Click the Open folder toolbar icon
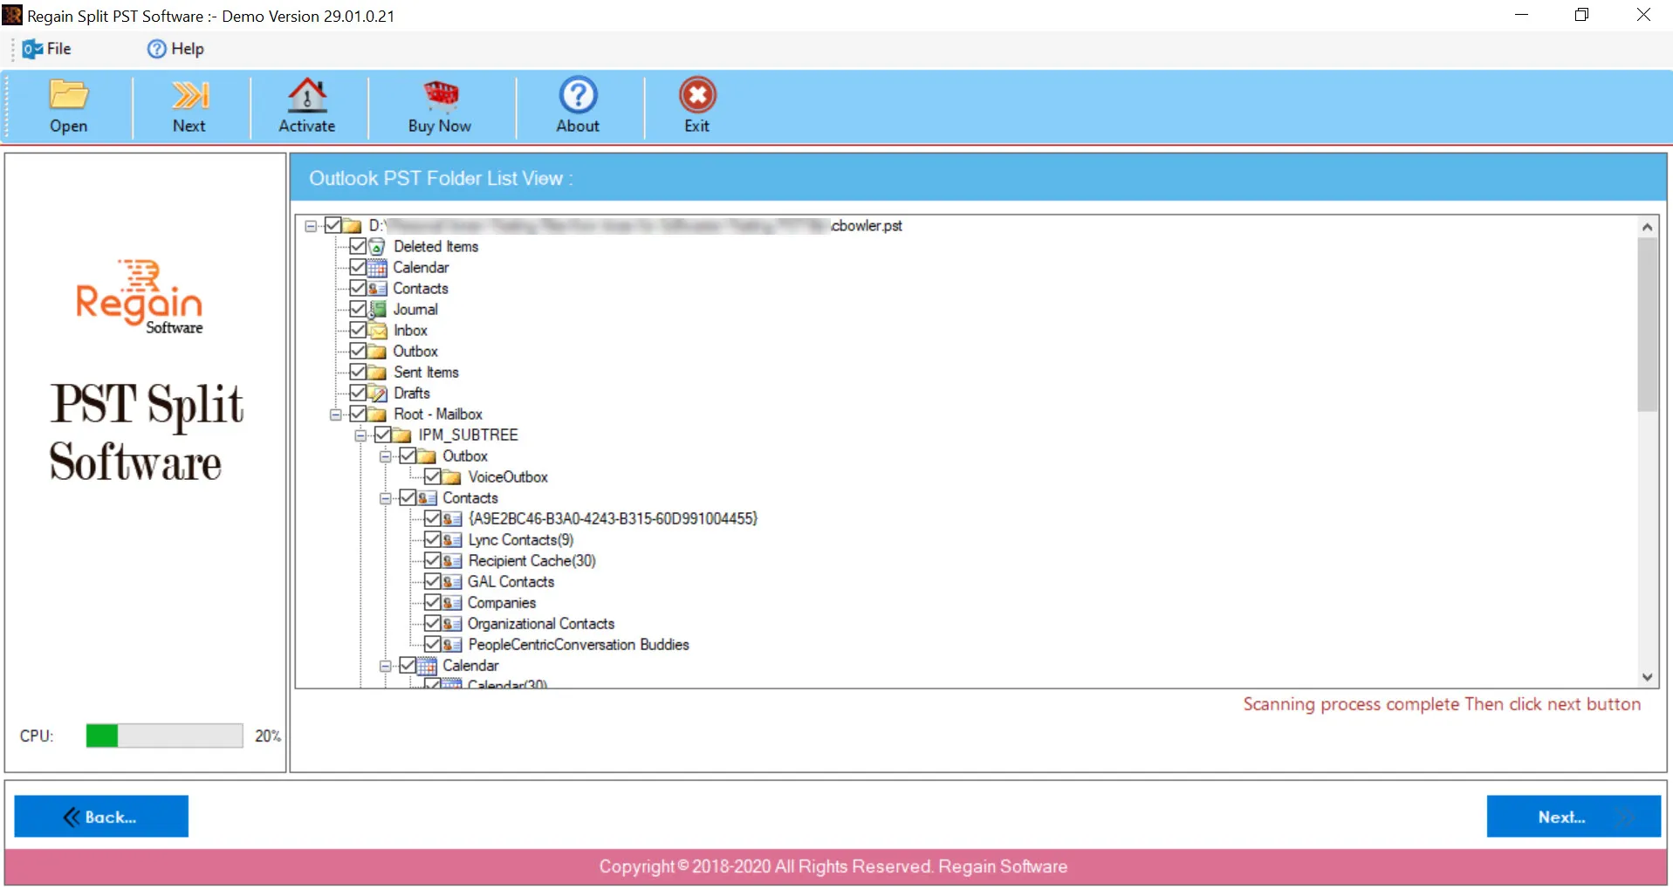The width and height of the screenshot is (1673, 890). (68, 94)
